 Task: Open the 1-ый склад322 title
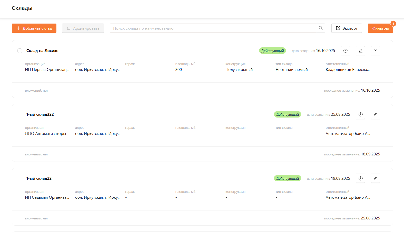[x=40, y=114]
